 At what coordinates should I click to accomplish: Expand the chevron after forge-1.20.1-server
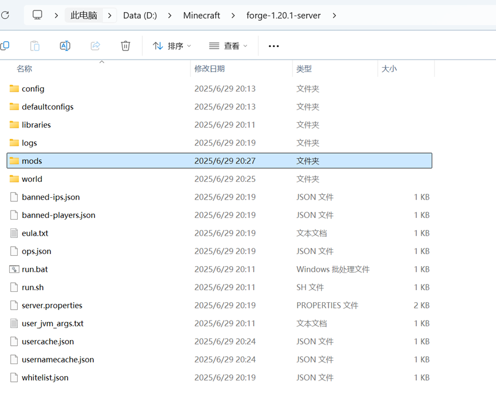coord(334,15)
